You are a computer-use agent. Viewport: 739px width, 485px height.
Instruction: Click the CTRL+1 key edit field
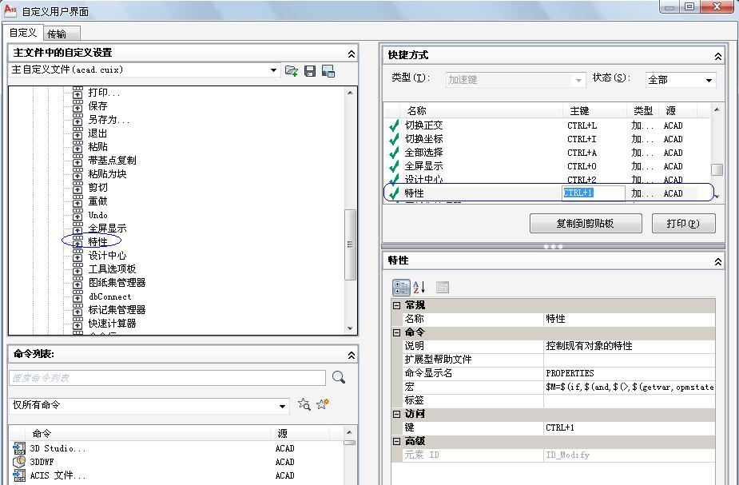coord(594,193)
